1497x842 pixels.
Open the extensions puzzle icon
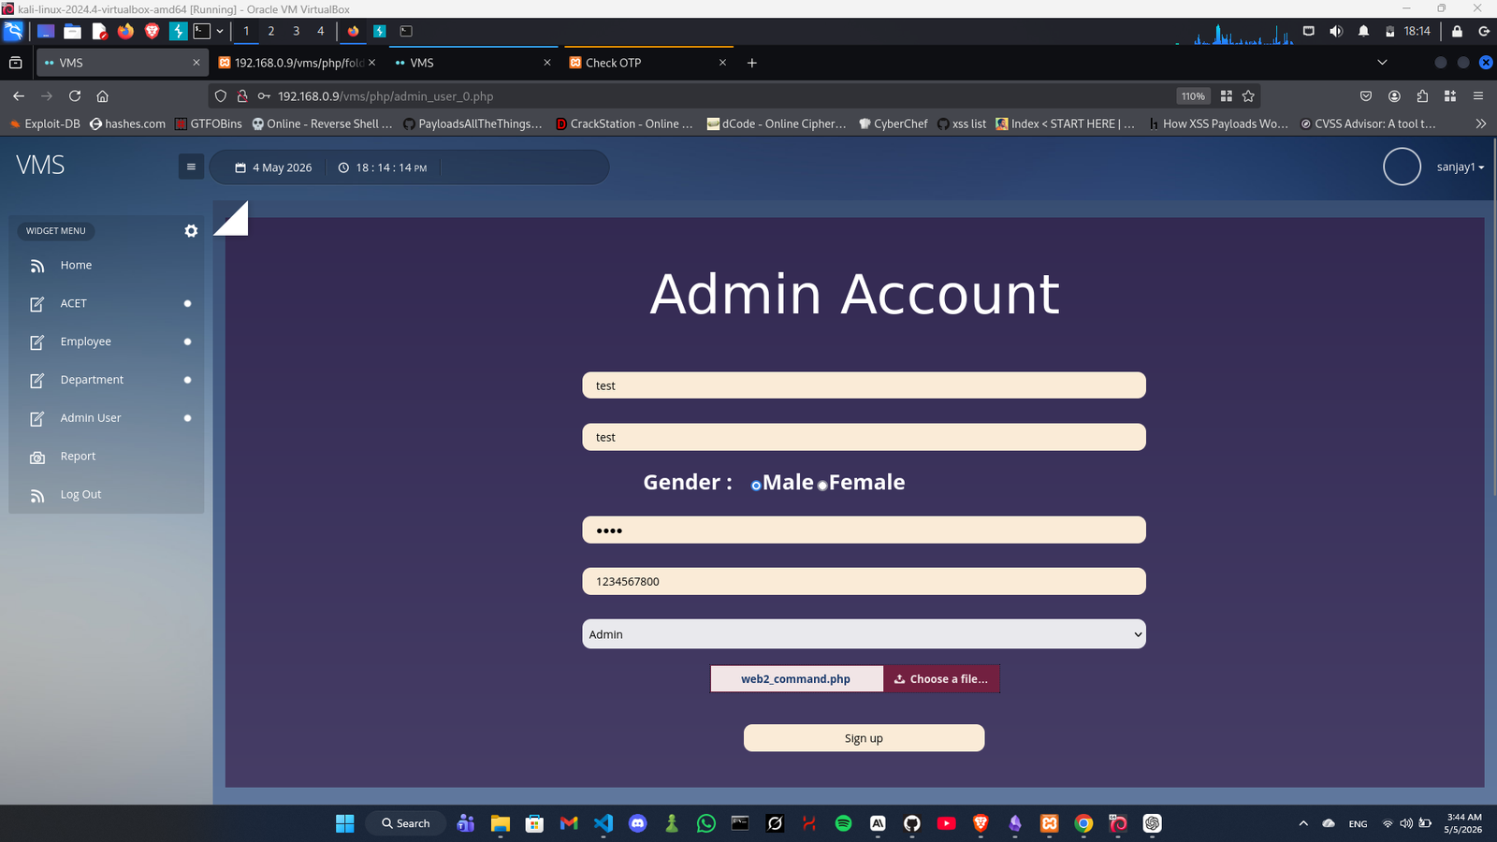pyautogui.click(x=1422, y=95)
